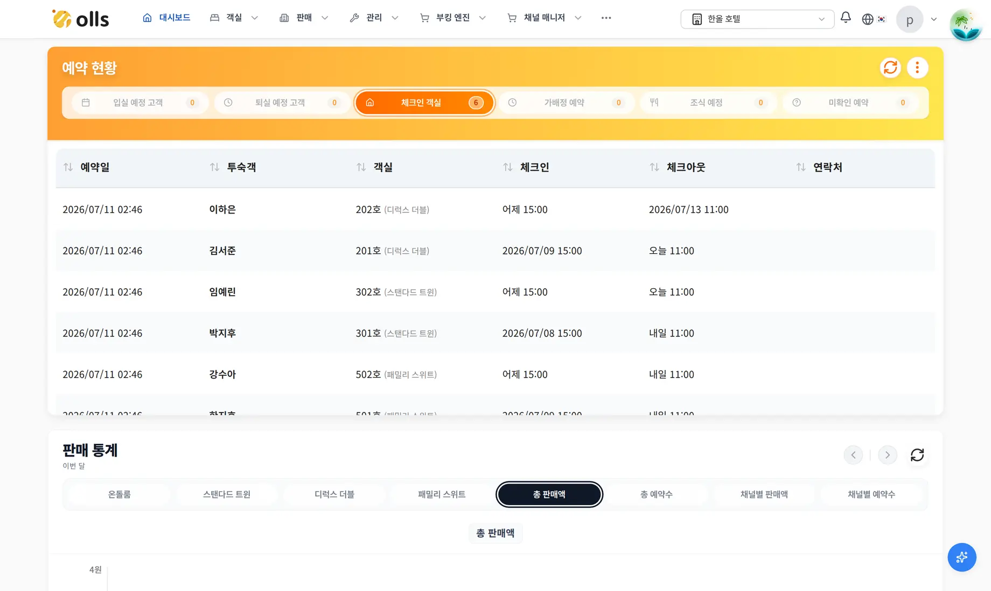Go to previous month in 판매 통계
Screen dimensions: 991x591
point(853,455)
